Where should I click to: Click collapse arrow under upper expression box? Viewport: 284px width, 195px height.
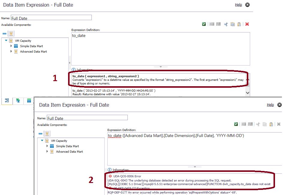pos(161,67)
